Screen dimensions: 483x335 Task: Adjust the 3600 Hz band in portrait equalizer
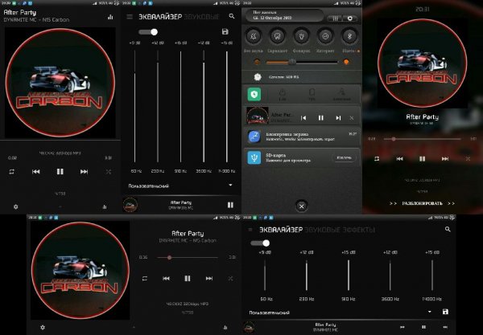[204, 106]
